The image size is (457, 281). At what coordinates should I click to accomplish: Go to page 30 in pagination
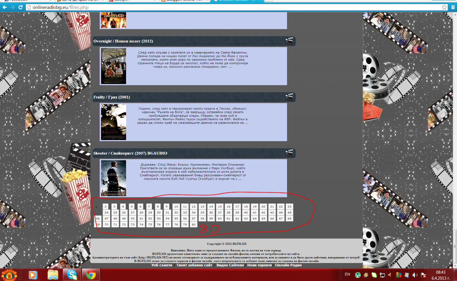pos(159,213)
